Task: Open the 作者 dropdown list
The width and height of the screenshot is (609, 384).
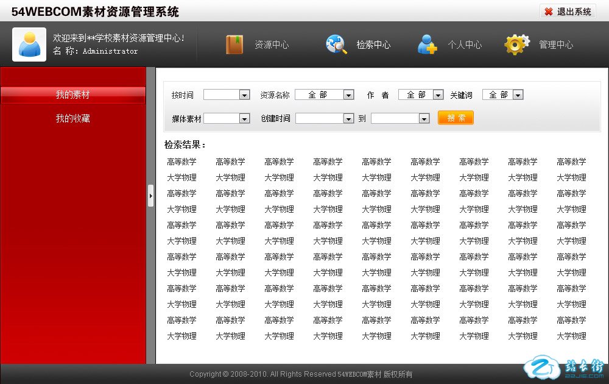Action: click(x=421, y=95)
